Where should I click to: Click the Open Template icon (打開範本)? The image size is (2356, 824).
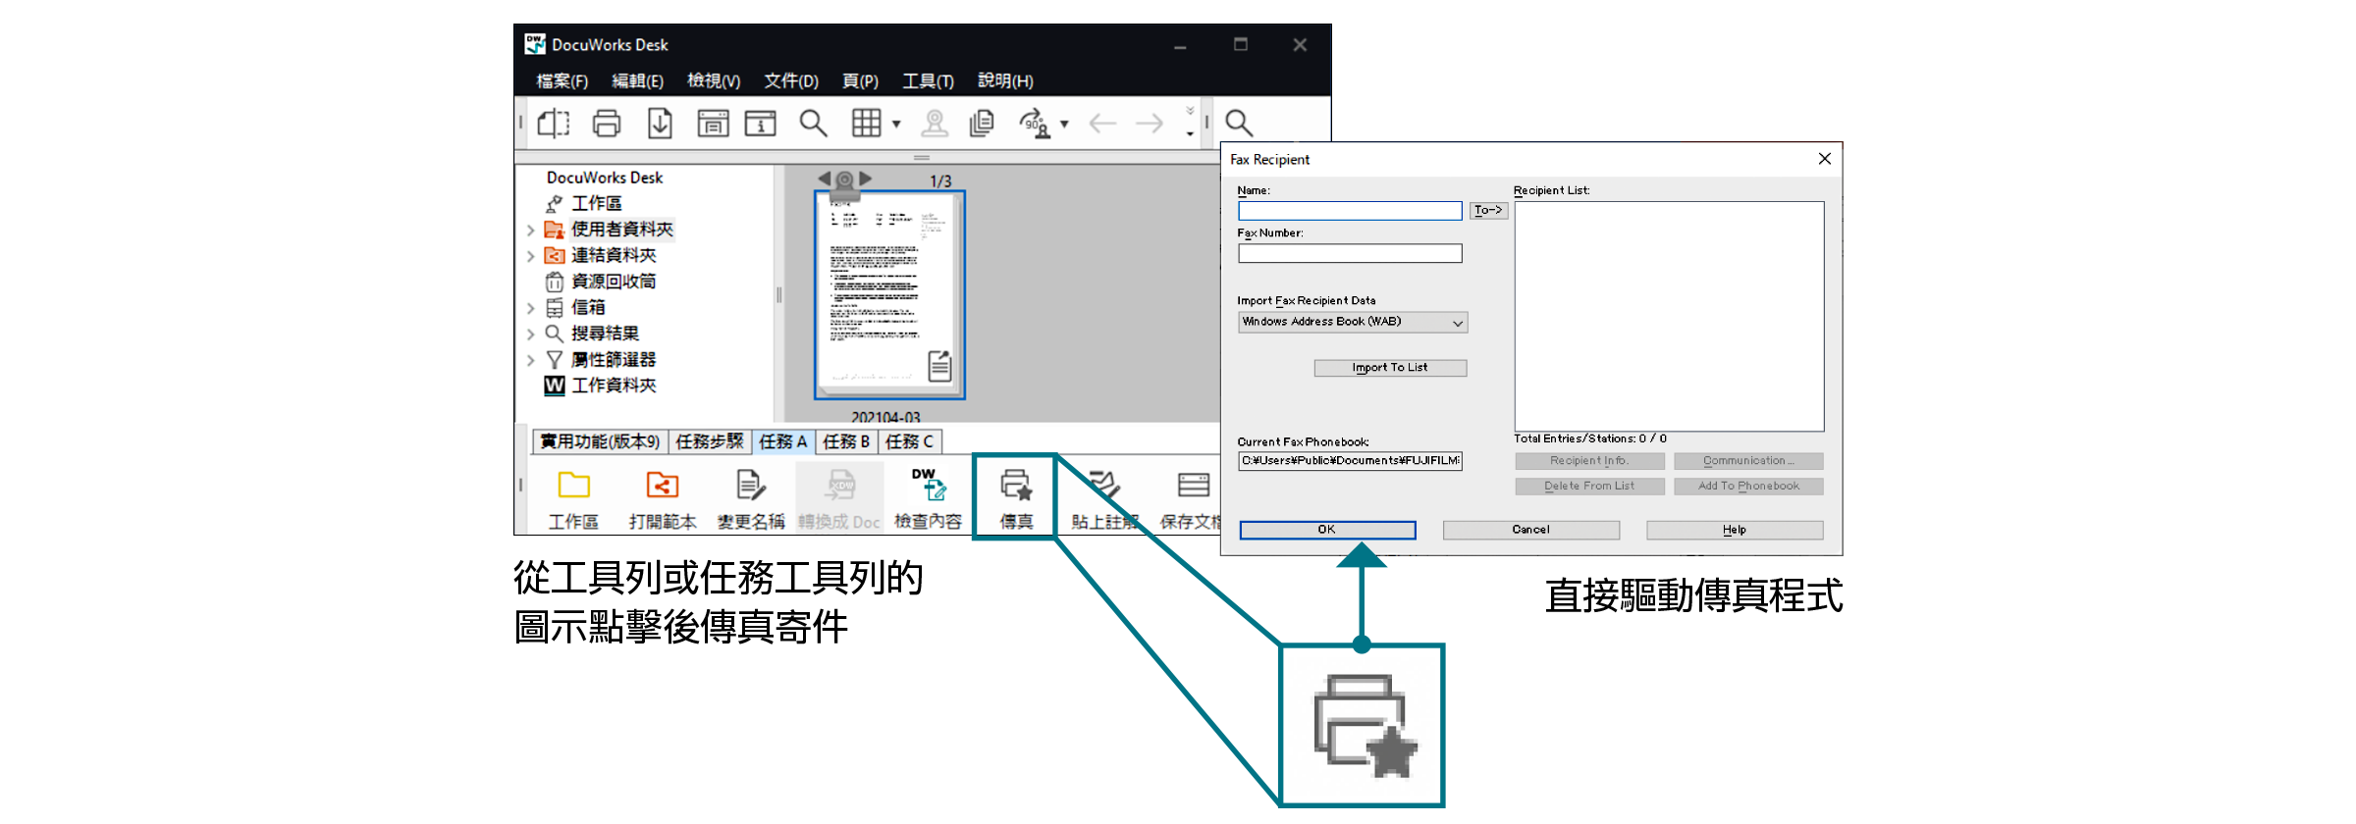662,486
